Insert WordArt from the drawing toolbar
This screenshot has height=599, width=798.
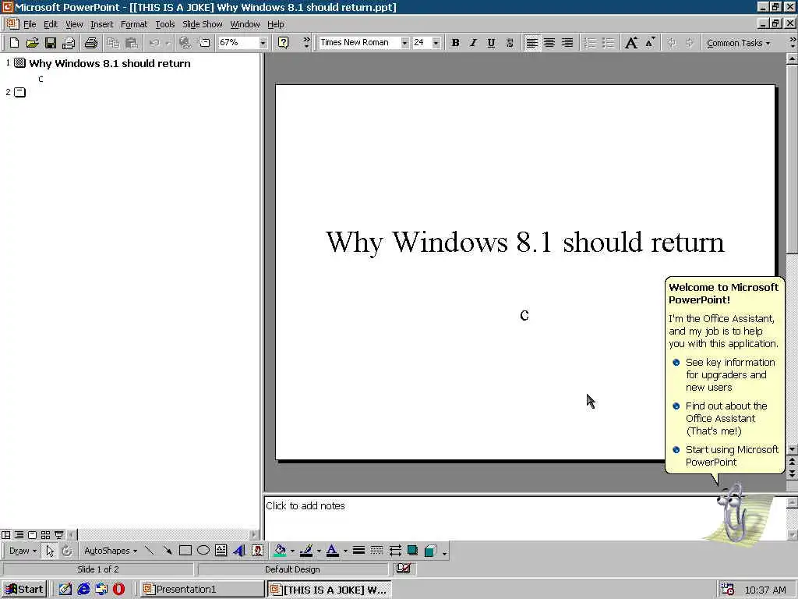tap(239, 551)
